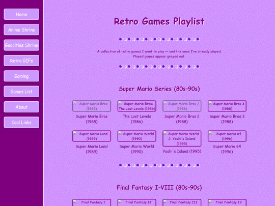Click the Super Mario Bros 2 (1988) thumbnail
The image size is (275, 206).
coord(182,106)
